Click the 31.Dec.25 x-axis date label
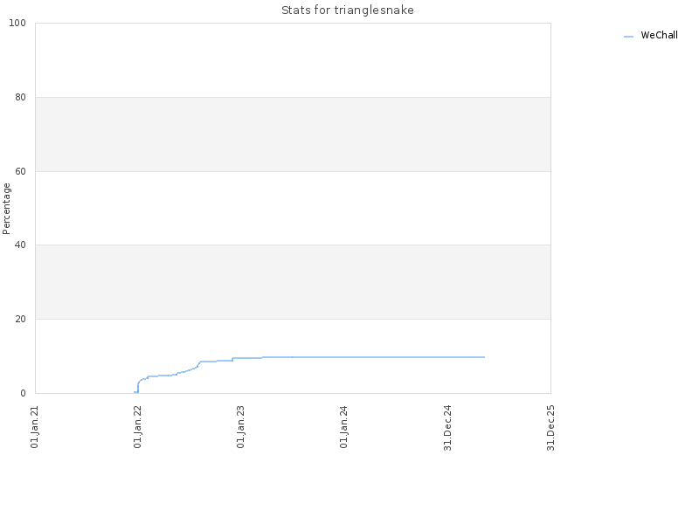Screen dimensions: 699x524 coord(550,428)
